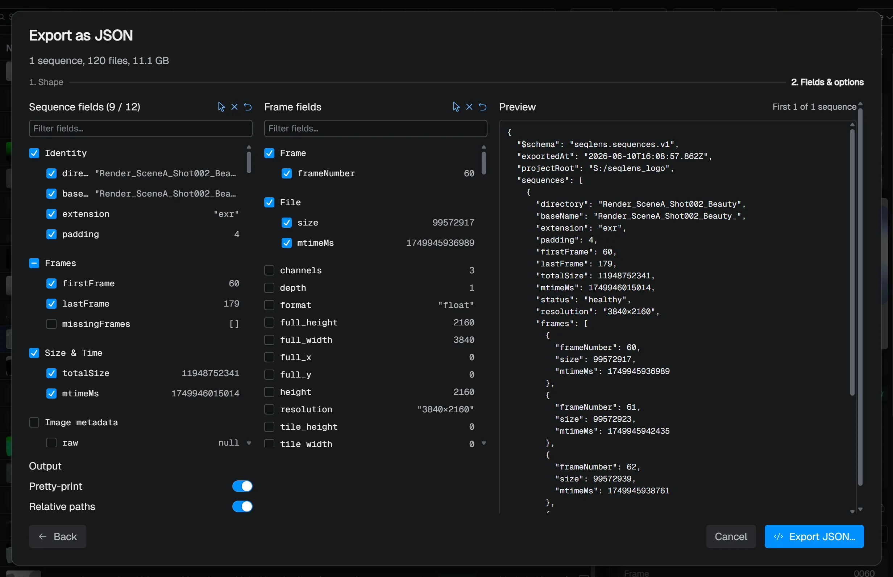Uncheck the frameNumber field

coord(287,173)
